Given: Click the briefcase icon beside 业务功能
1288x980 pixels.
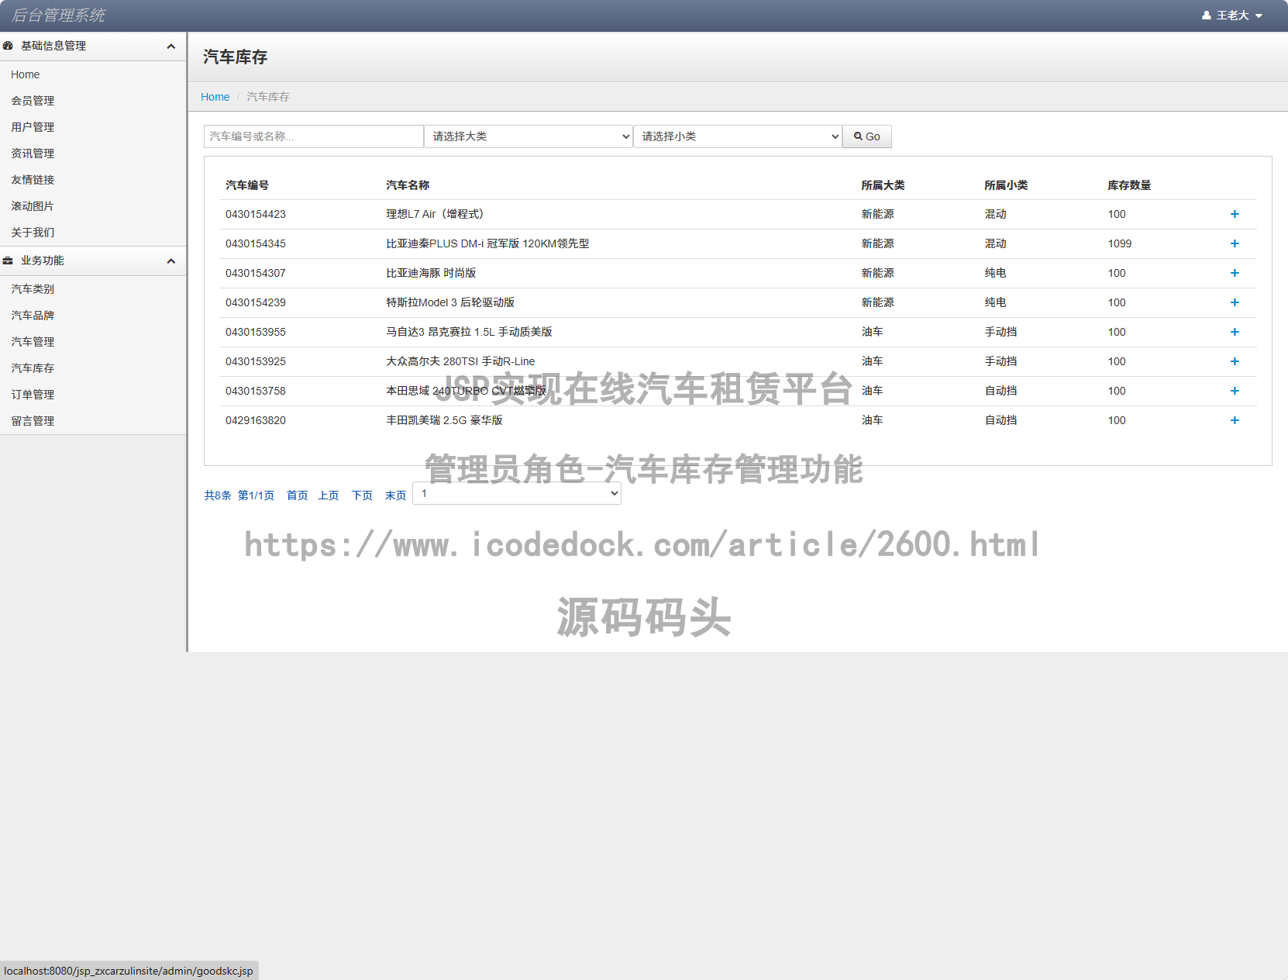Looking at the screenshot, I should pyautogui.click(x=8, y=261).
